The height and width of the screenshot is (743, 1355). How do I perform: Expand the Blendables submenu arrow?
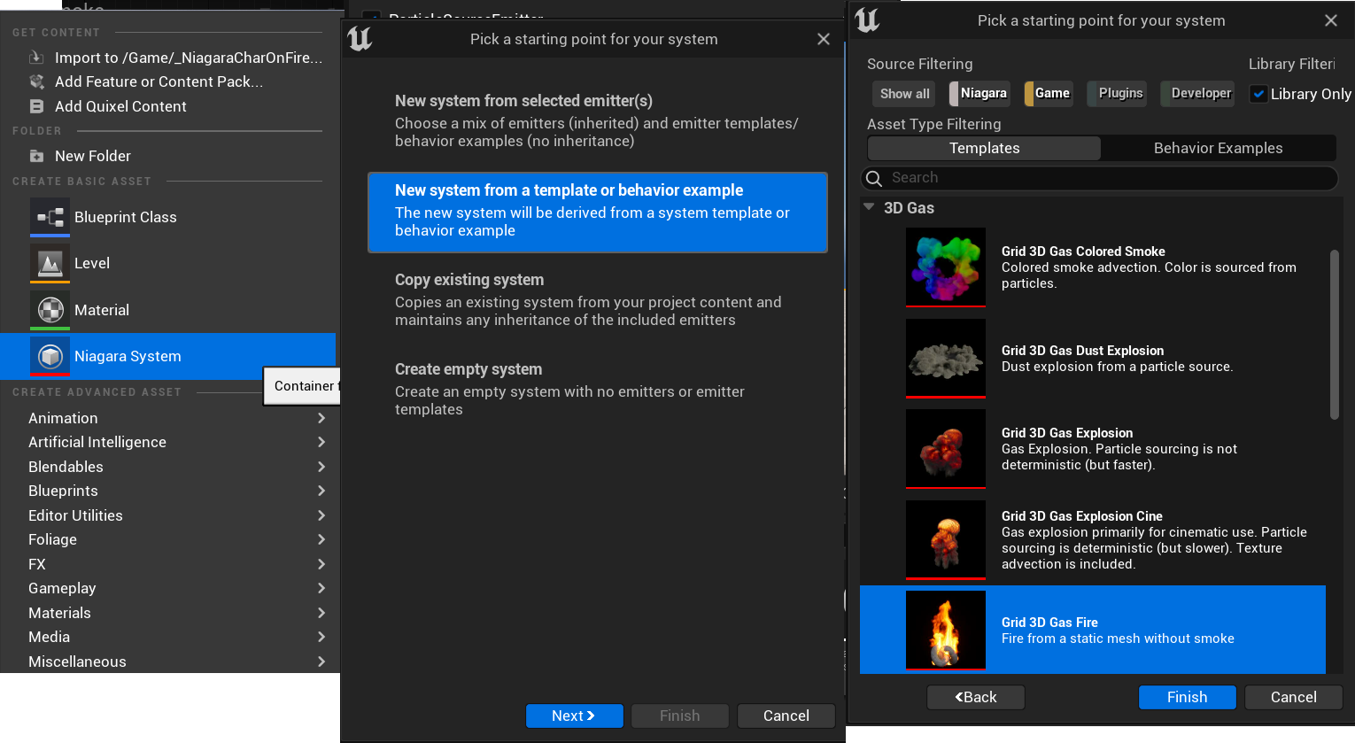click(321, 467)
